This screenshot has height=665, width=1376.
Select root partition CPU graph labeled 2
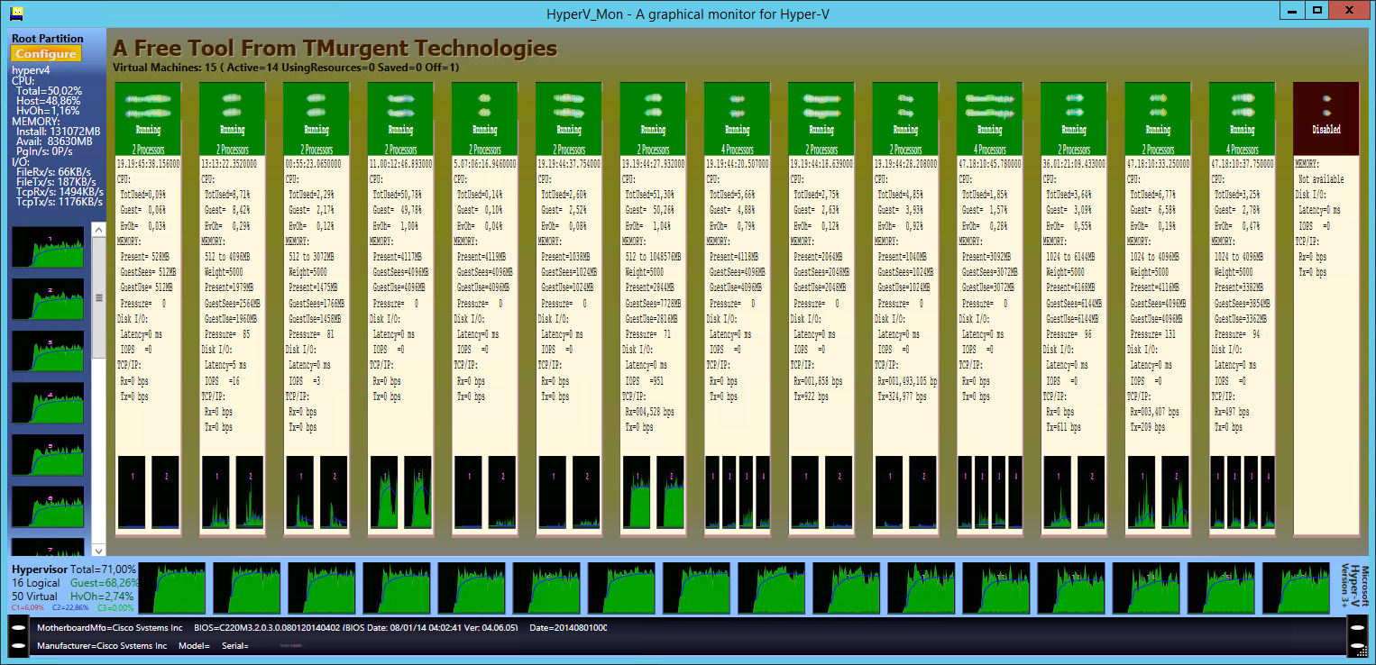[48, 299]
